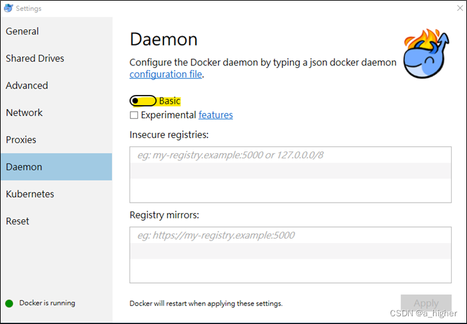Enable the Experimental features checkbox

point(134,115)
